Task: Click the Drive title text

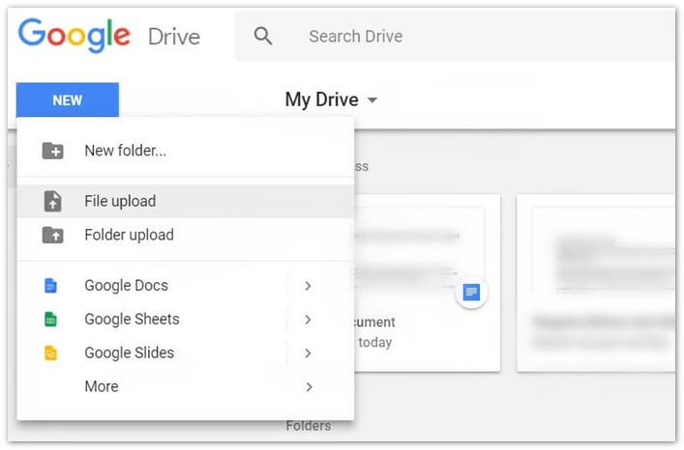Action: (174, 37)
